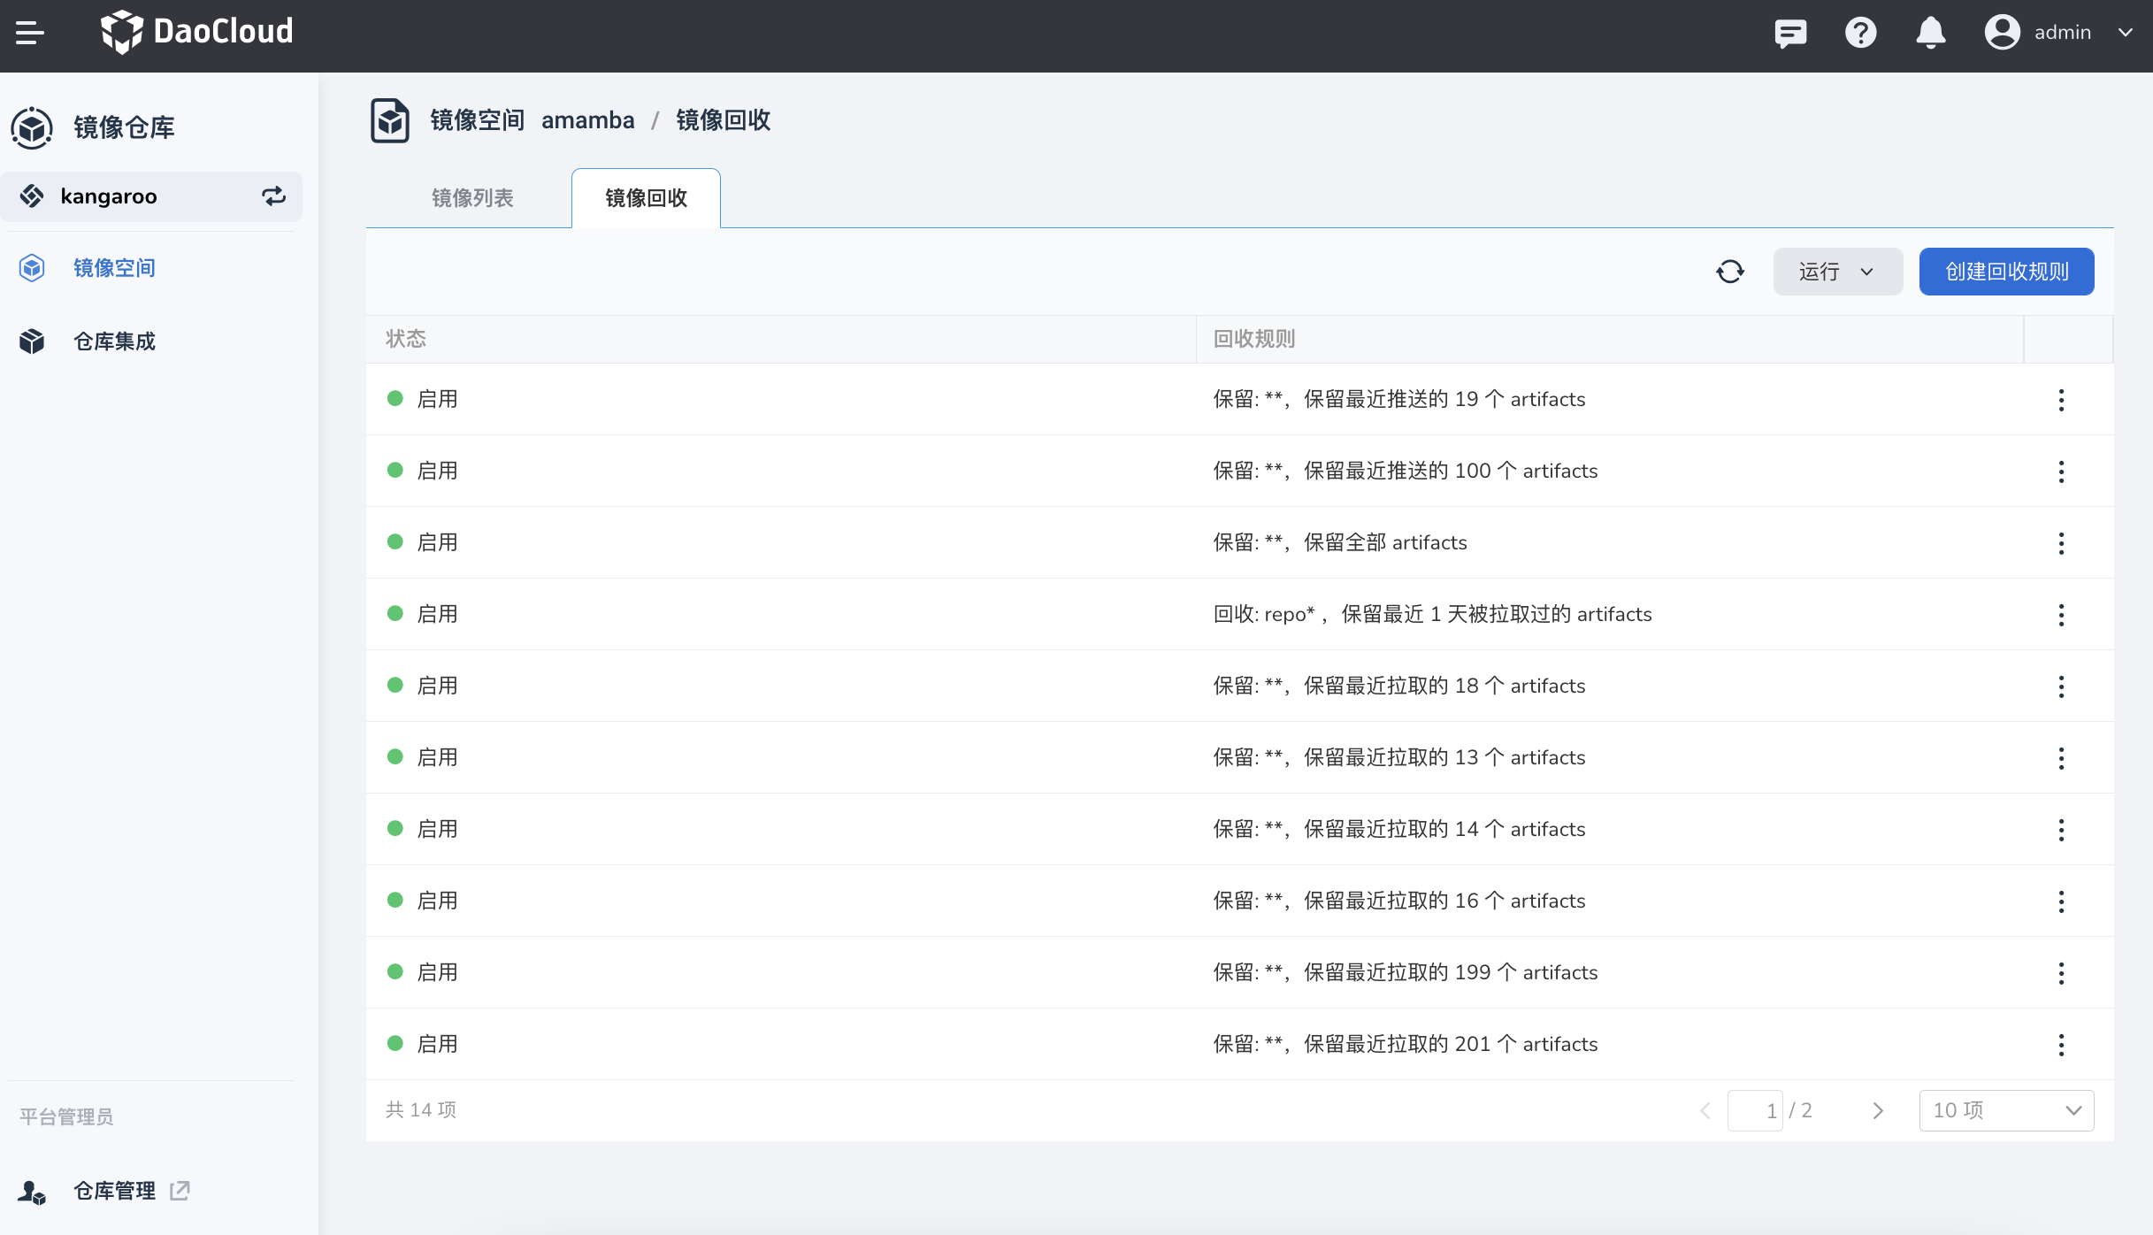Select rule text 保留最近拉取的 14 个 artifacts

[1444, 829]
